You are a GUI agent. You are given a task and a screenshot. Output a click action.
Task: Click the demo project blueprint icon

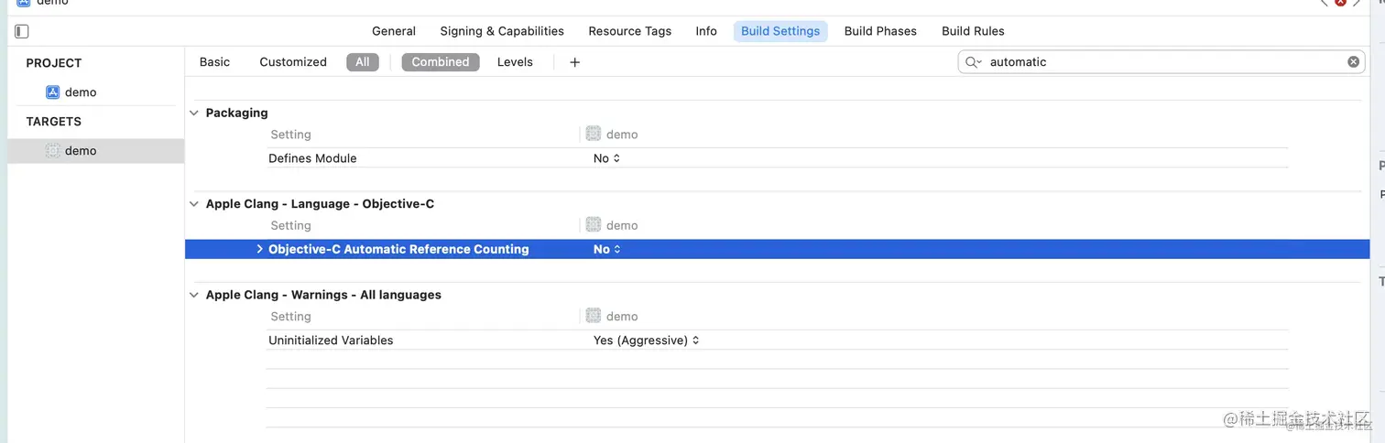click(52, 92)
